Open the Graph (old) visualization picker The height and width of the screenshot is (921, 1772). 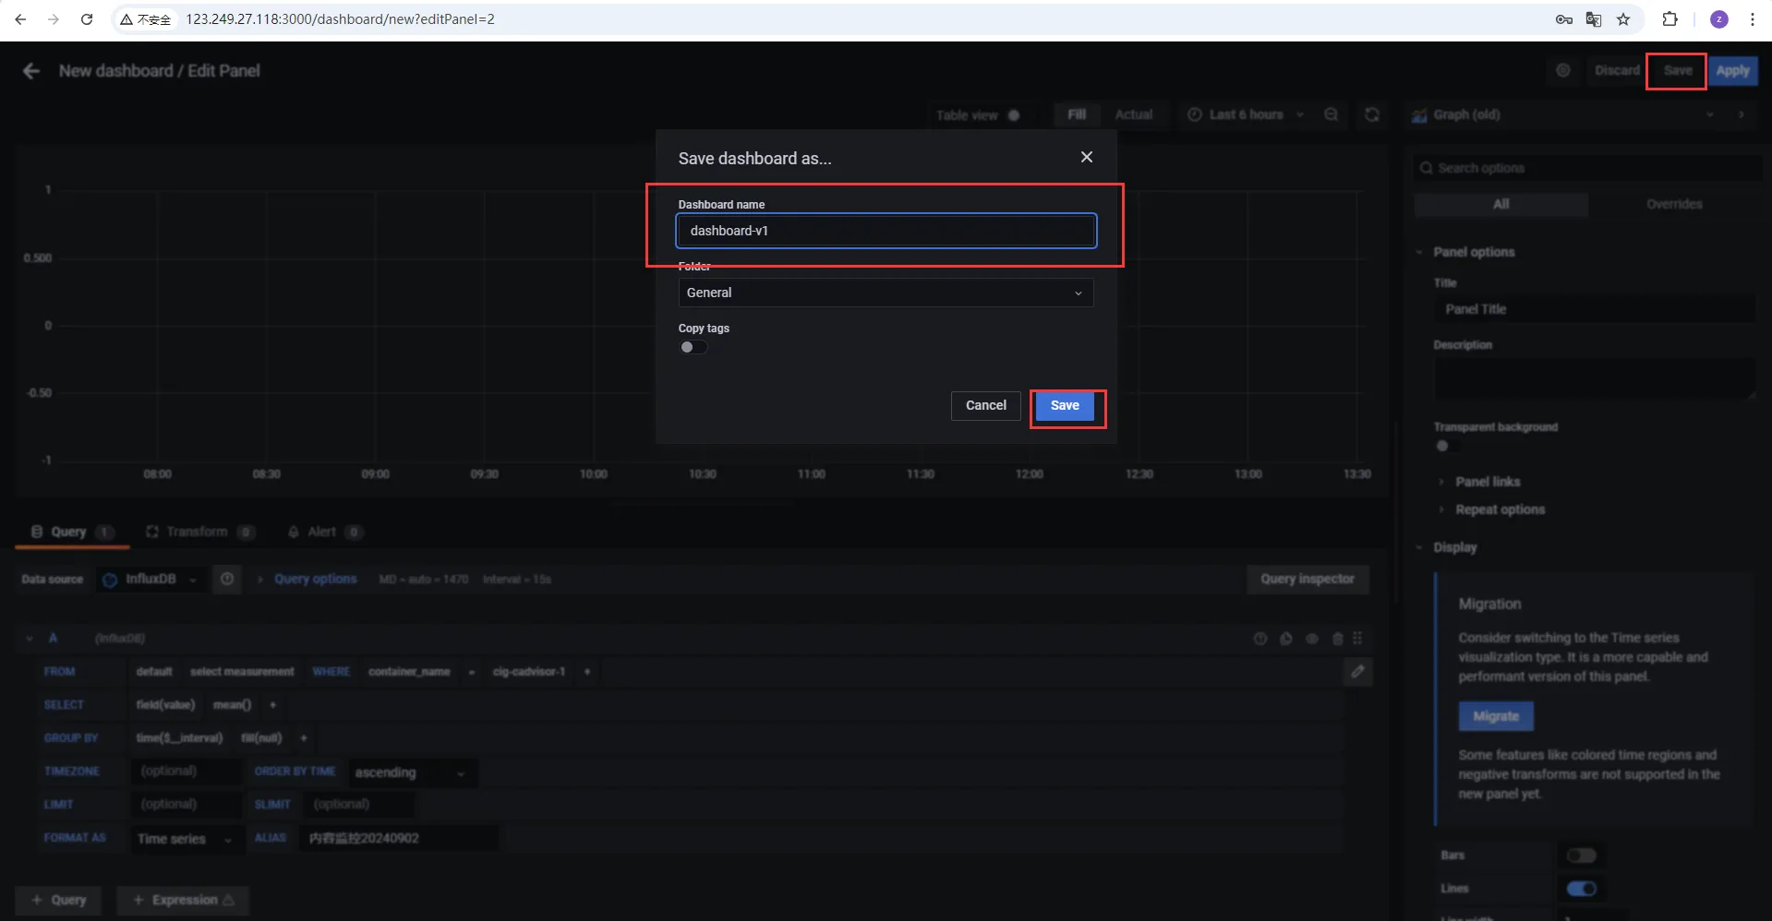[x=1562, y=114]
